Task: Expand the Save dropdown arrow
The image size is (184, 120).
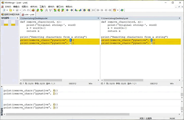Action: point(20,10)
